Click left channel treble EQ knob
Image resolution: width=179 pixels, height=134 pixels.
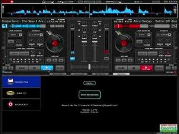click(84, 23)
